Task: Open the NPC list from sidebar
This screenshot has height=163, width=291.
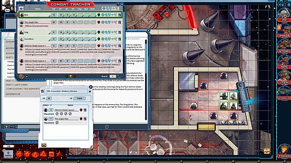Action: (x=284, y=62)
